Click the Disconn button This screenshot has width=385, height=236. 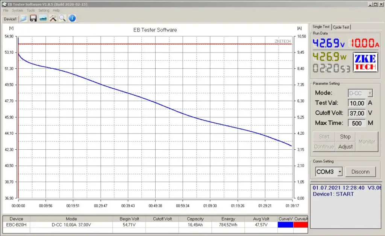pos(360,172)
